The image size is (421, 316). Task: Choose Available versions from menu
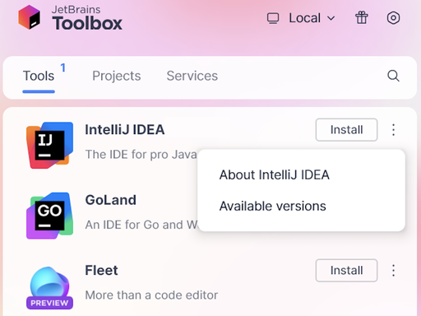[272, 206]
